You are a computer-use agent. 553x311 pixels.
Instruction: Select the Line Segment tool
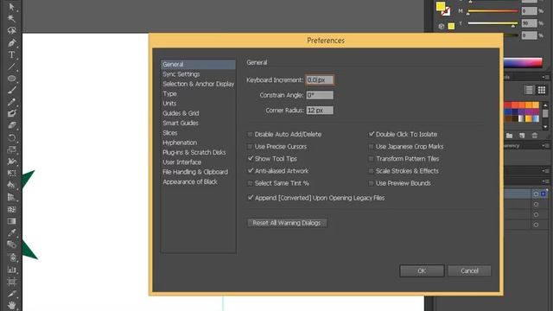tap(11, 67)
